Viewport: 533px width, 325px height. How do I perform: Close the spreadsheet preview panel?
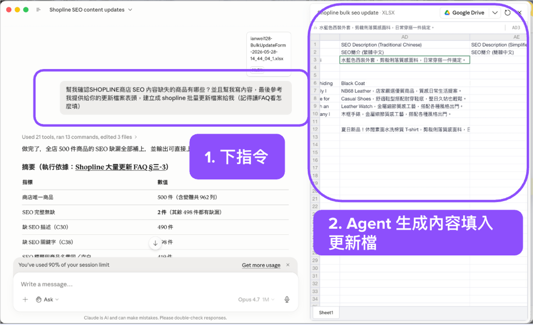point(520,12)
